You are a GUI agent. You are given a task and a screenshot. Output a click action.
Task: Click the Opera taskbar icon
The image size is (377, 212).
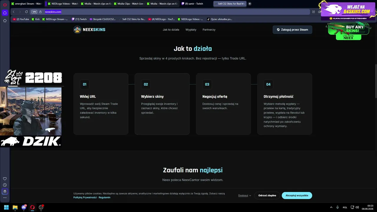32,207
